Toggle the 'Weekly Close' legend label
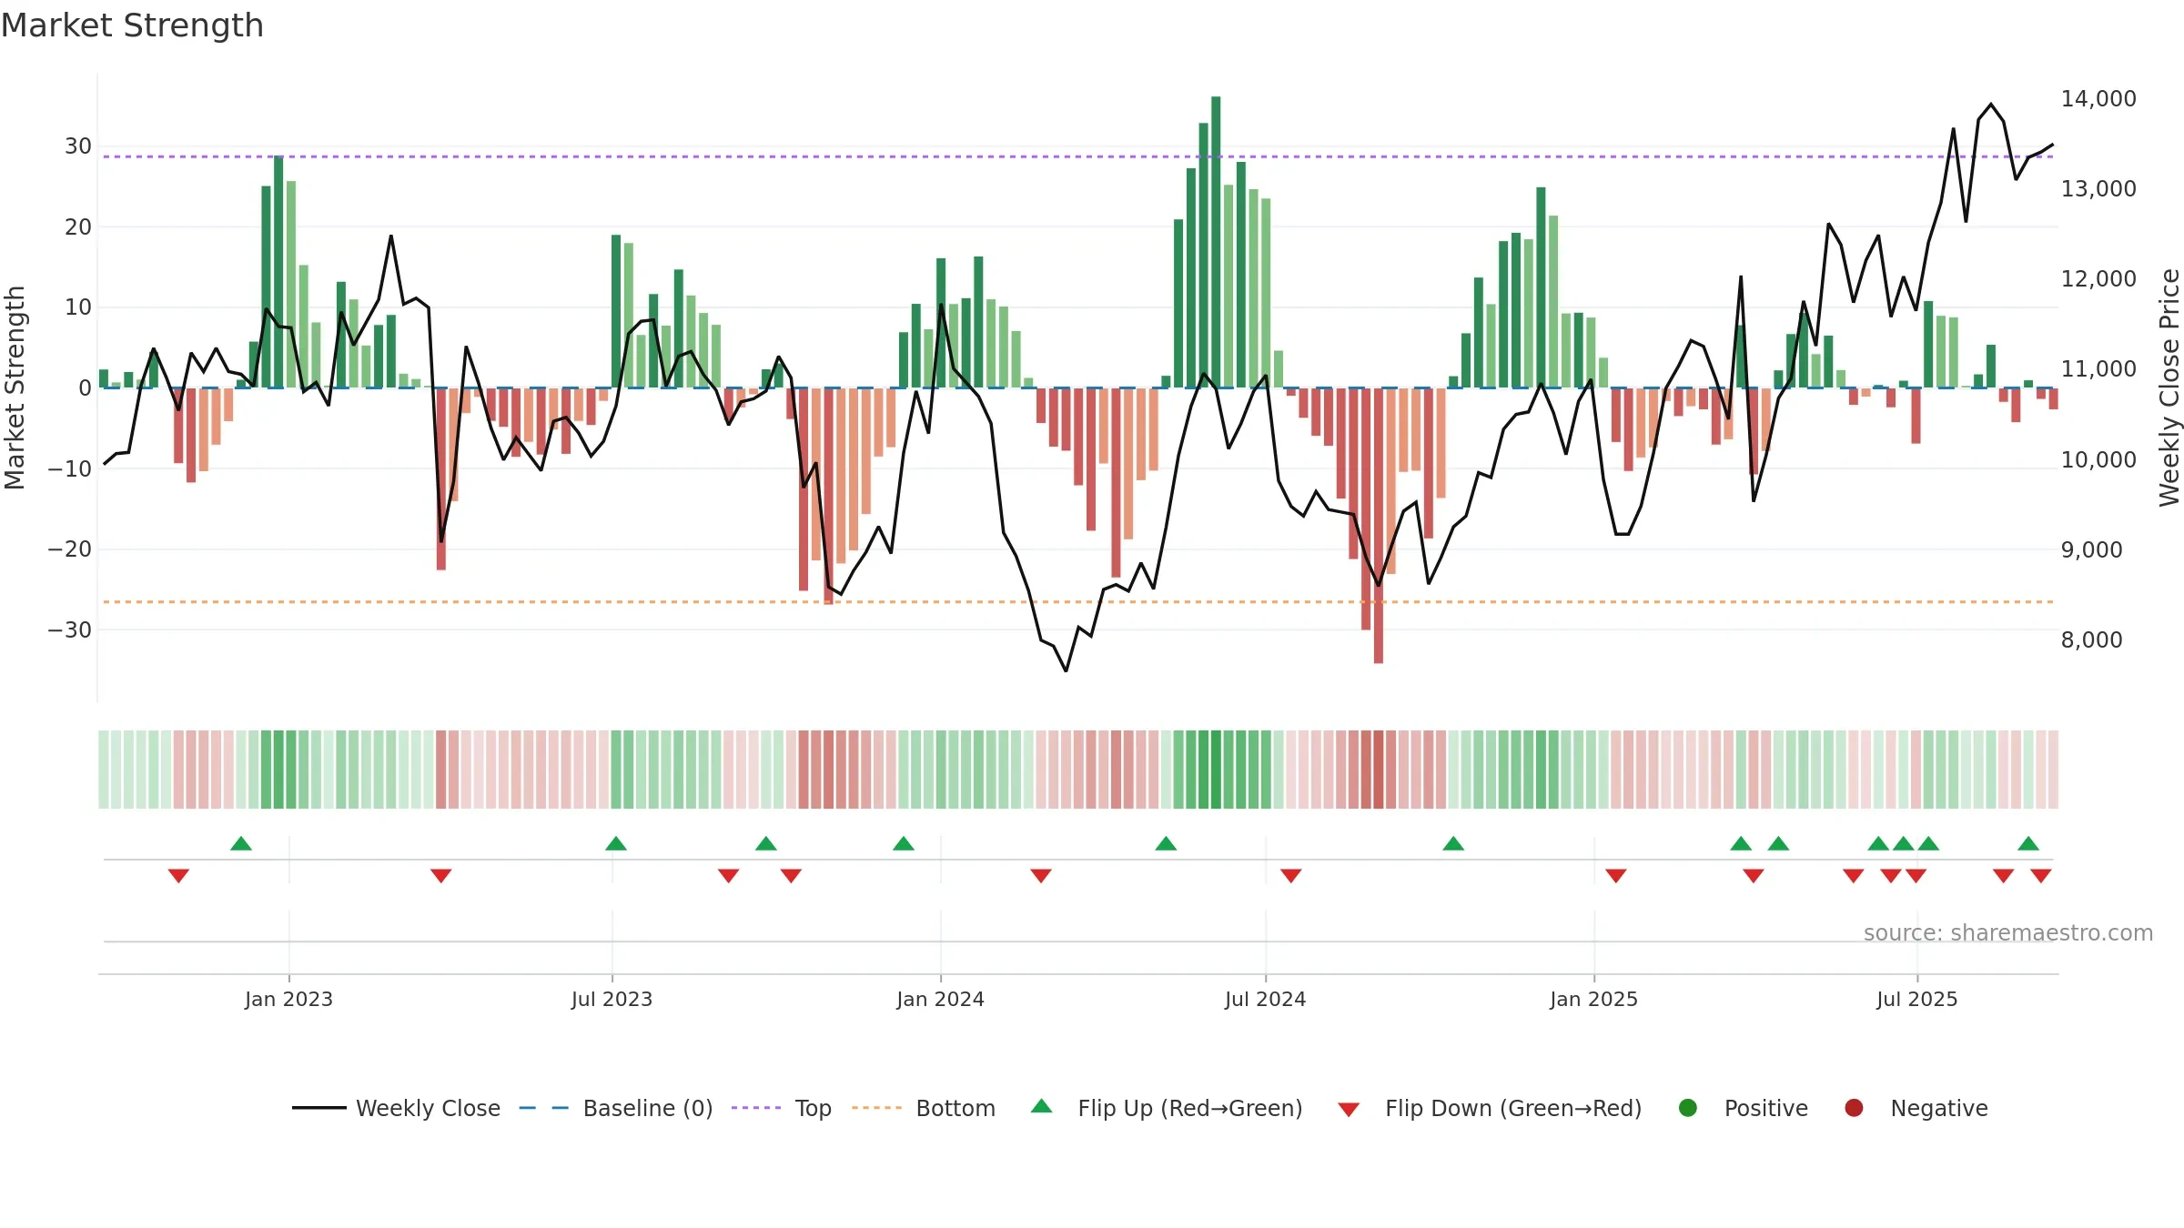 (428, 1108)
